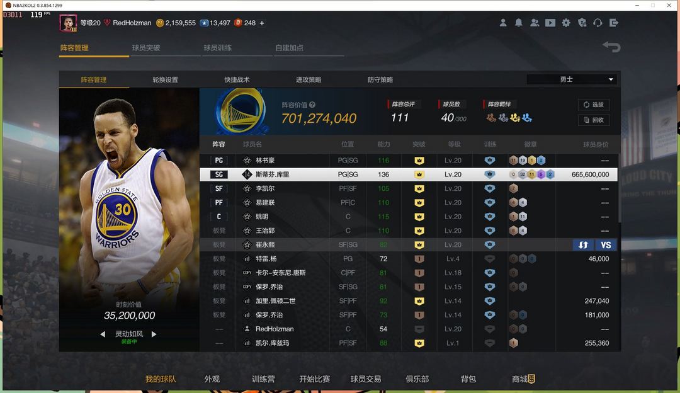Image resolution: width=680 pixels, height=393 pixels.
Task: Click the Warriors team logo
Action: point(241,111)
